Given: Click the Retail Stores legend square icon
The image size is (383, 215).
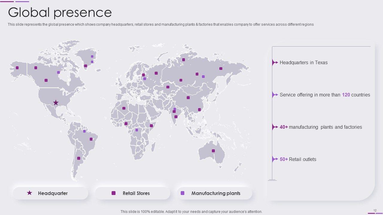Looking at the screenshot, I should point(113,193).
